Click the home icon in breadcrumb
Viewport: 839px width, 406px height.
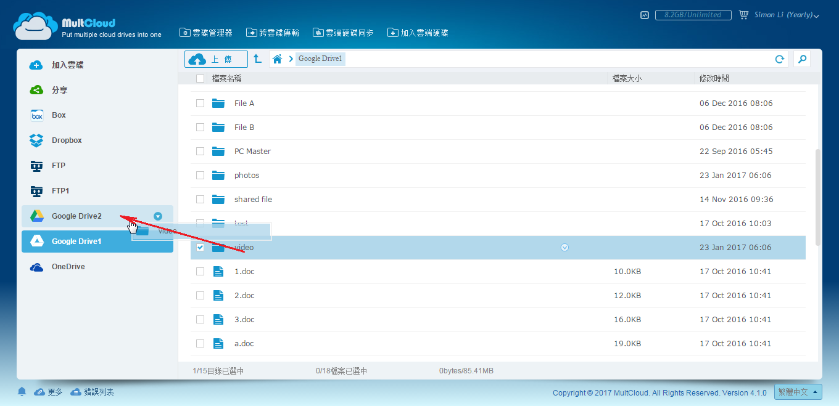[x=278, y=59]
